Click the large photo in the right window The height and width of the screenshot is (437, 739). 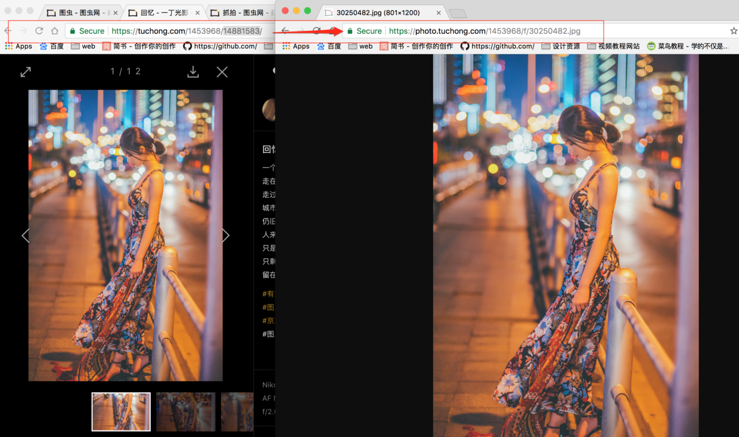pos(566,246)
